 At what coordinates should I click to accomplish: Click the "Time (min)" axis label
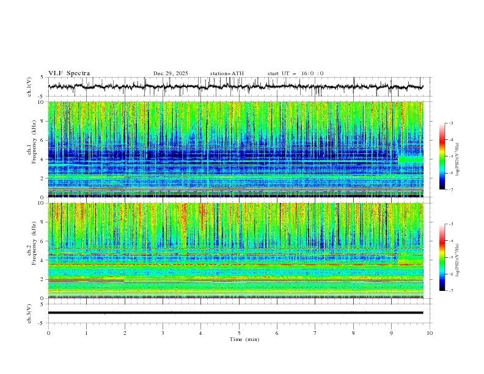tap(244, 339)
